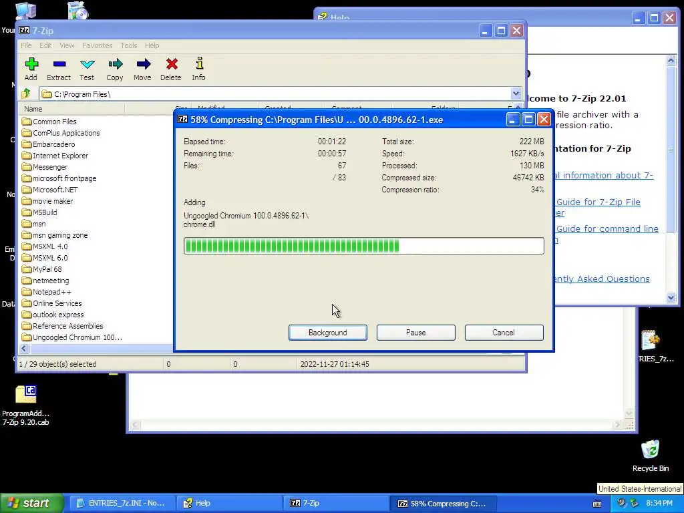Switch to ENTRIES_7z.INI Notepad taskbar item

click(122, 504)
